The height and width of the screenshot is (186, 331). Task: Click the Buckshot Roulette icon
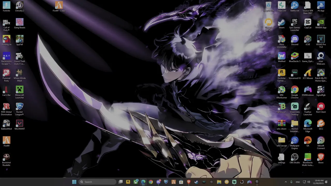6,160
